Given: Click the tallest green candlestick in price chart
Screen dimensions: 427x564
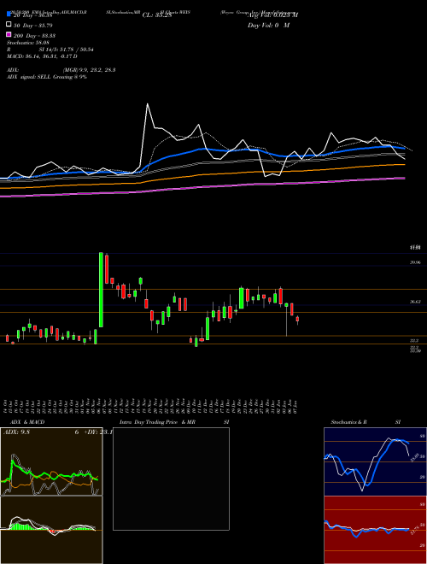Looking at the screenshot, I should pyautogui.click(x=101, y=290).
